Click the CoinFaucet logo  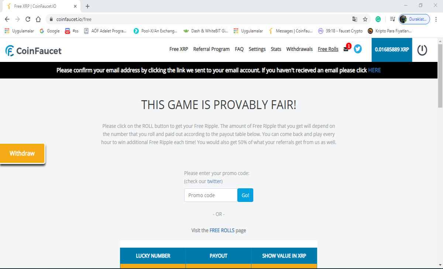(34, 51)
